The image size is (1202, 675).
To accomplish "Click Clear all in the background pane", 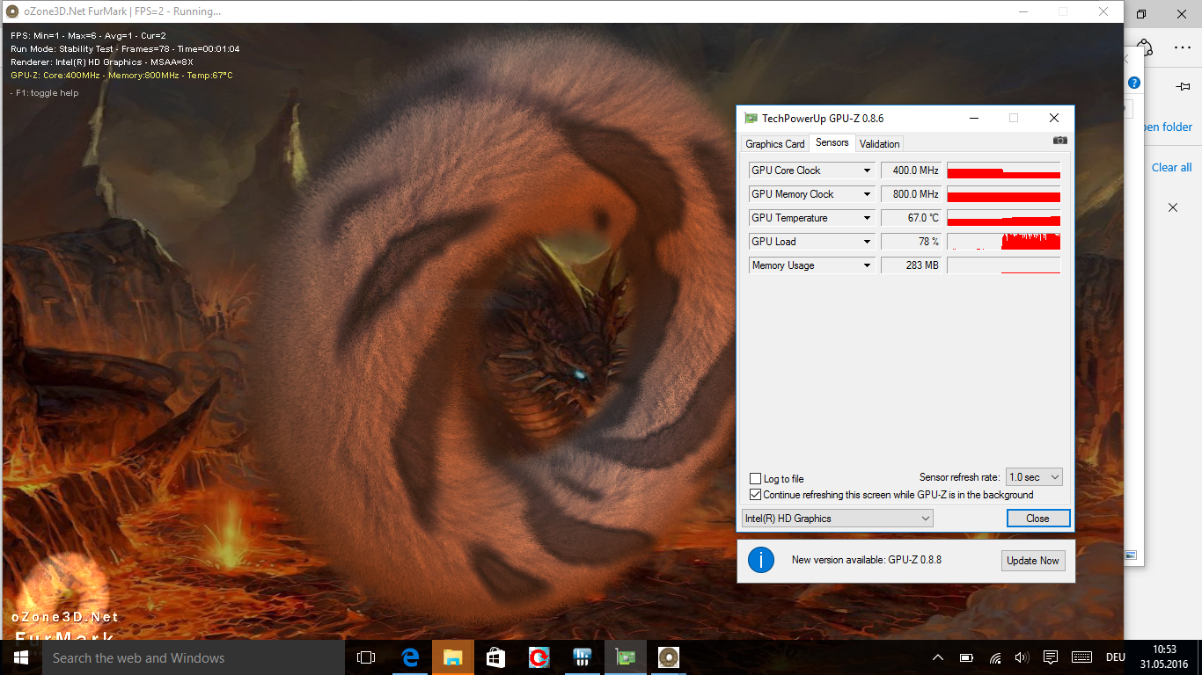I will pos(1172,167).
